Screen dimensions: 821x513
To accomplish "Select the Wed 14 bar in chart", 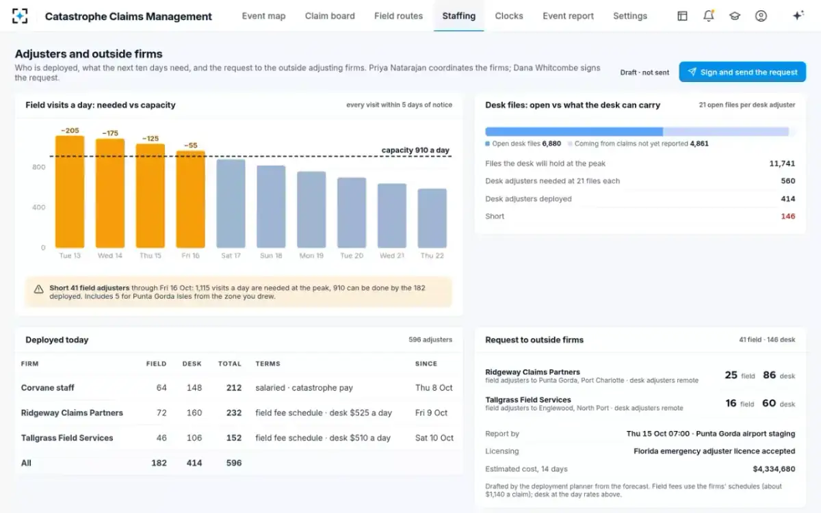I will pos(110,193).
